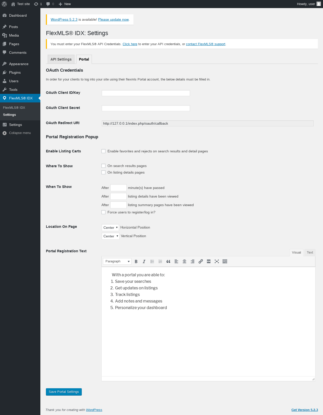
Task: Open Horizontal Position dropdown
Action: coord(110,228)
